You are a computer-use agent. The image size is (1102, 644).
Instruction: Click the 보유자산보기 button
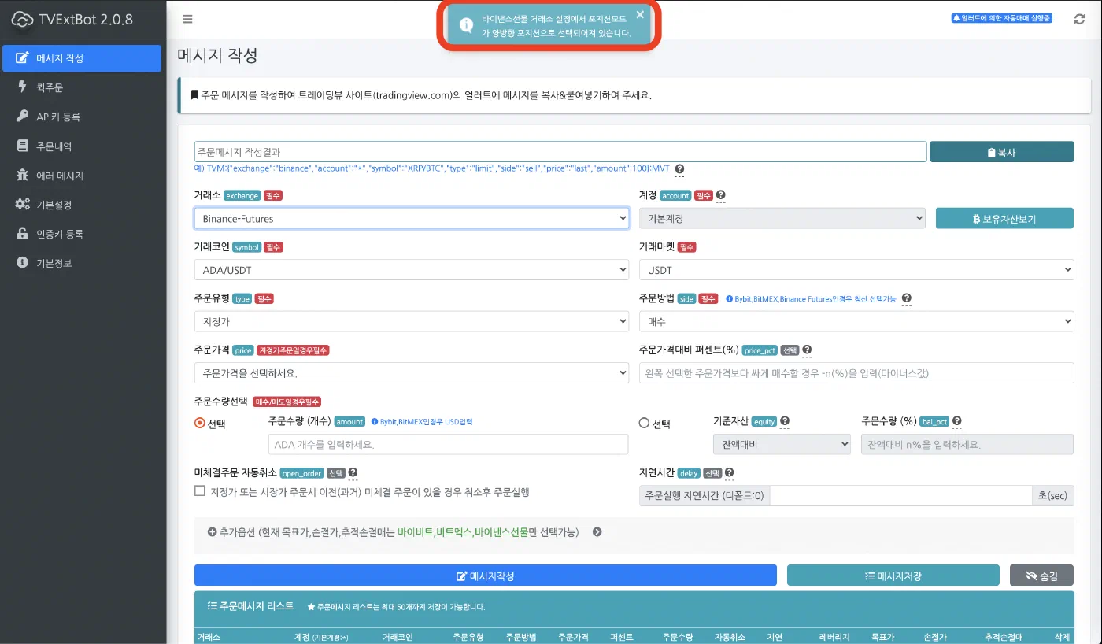click(x=1004, y=218)
